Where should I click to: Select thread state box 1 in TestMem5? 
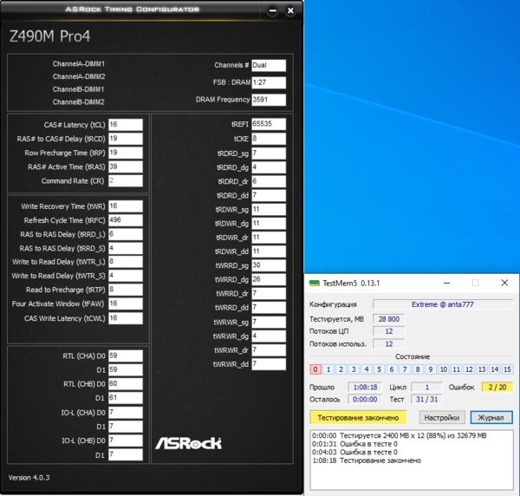coord(328,369)
